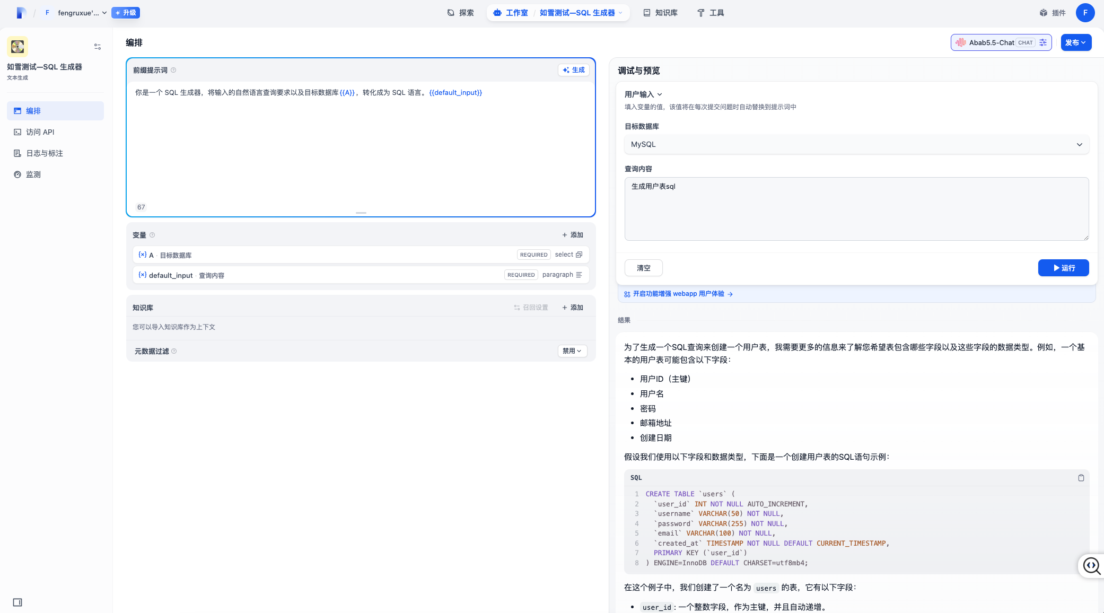
Task: Click help icon next to 前缀提示词
Action: pos(173,70)
